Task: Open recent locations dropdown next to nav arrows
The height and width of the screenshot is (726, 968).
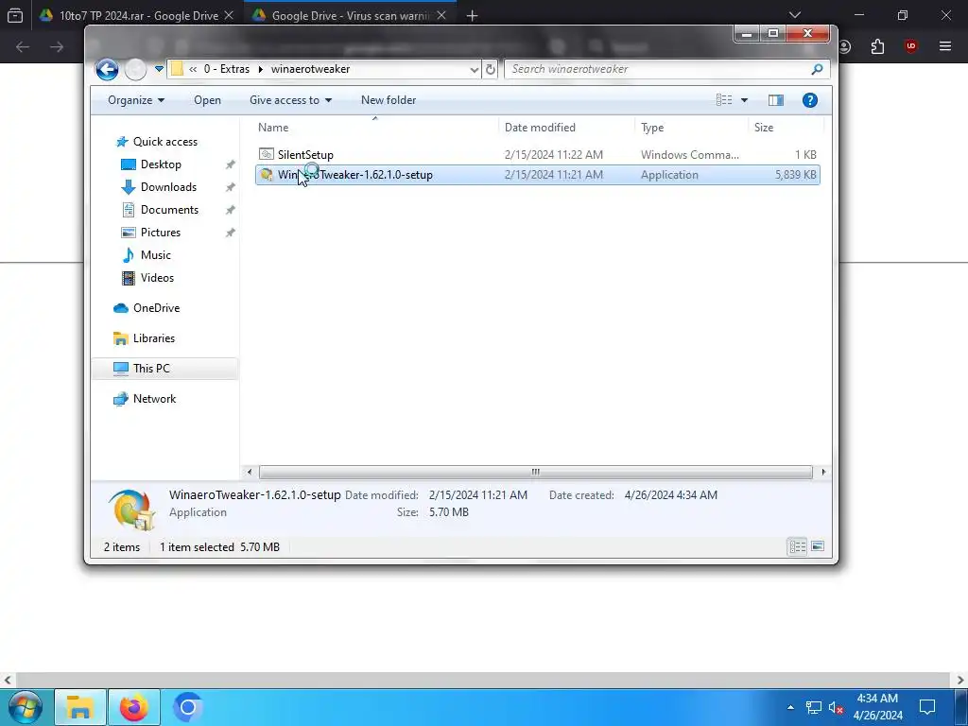Action: click(x=159, y=69)
